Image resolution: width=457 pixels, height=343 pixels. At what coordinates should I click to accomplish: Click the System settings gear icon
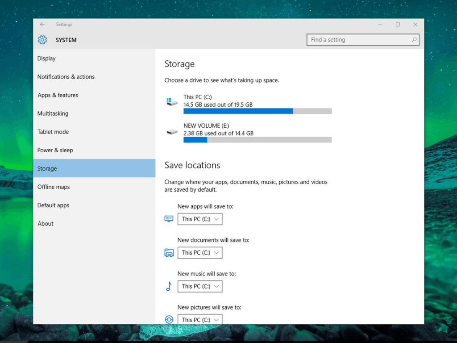click(x=42, y=40)
